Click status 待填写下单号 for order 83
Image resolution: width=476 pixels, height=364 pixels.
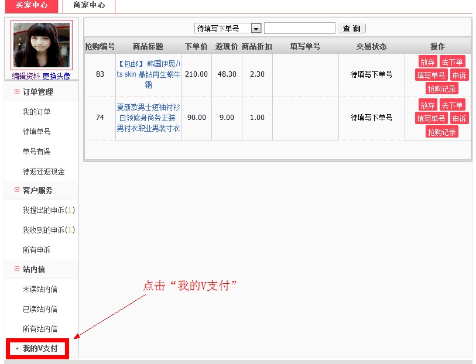pos(372,74)
